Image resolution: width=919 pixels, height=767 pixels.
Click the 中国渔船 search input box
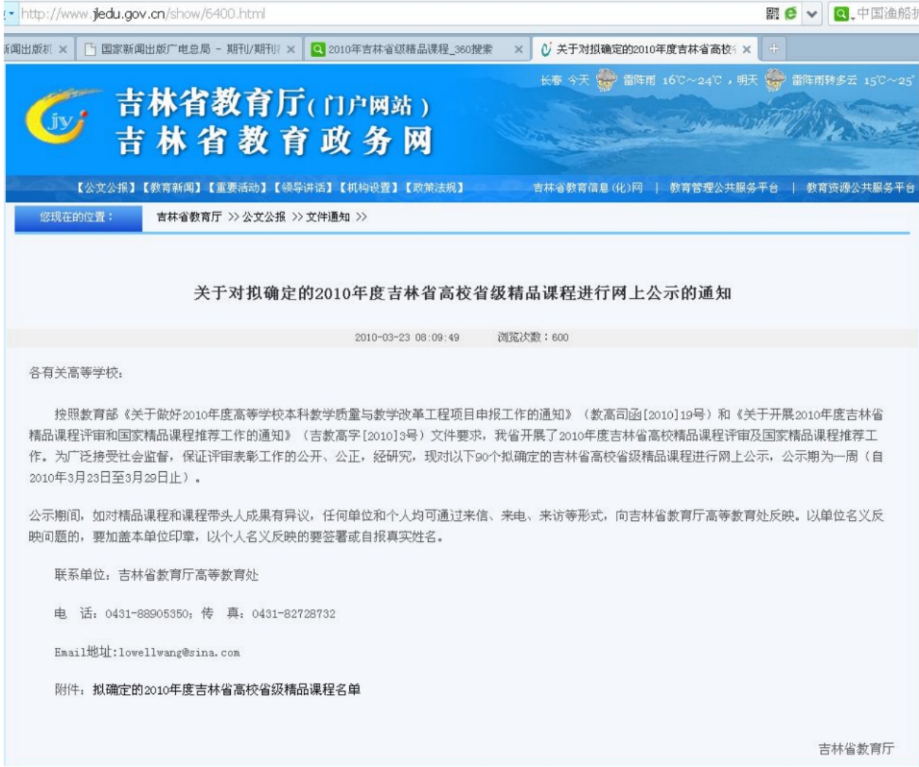coord(887,14)
